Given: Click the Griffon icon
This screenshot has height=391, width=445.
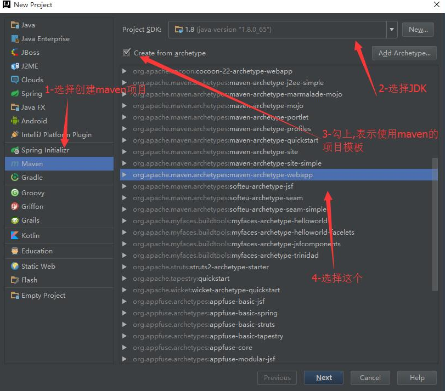Looking at the screenshot, I should (x=15, y=206).
